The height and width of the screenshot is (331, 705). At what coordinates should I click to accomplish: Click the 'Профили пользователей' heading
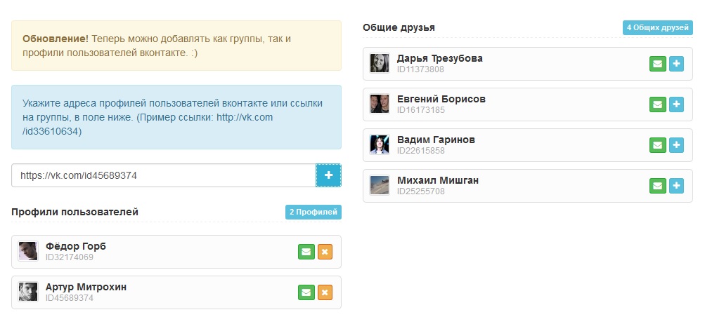(x=75, y=212)
